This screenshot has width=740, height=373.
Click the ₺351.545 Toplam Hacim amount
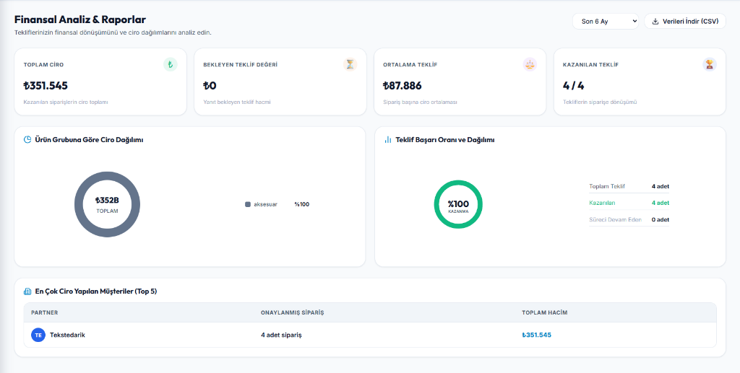pyautogui.click(x=537, y=335)
